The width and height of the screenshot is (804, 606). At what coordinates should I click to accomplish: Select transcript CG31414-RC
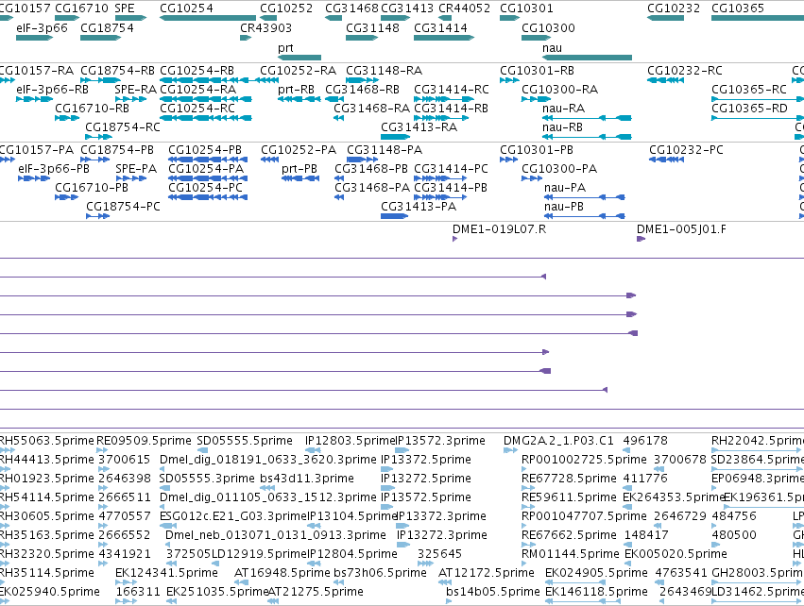[444, 99]
